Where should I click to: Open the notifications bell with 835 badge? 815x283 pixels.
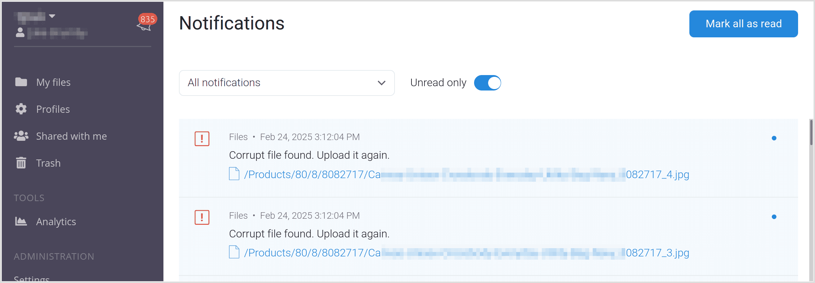145,24
